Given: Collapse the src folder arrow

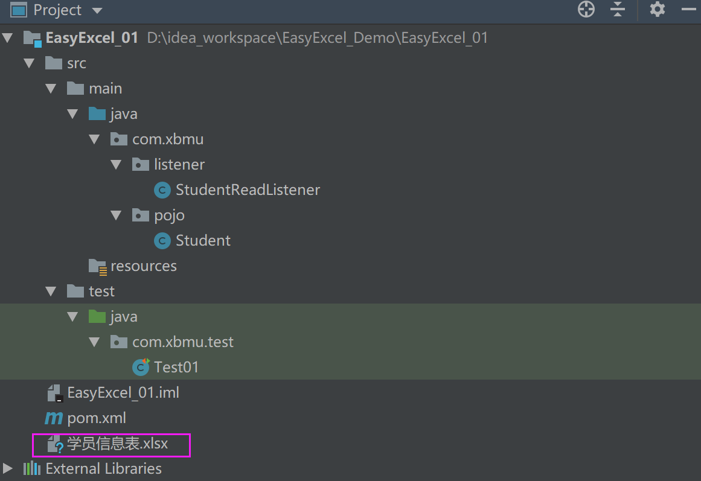Looking at the screenshot, I should pos(29,63).
